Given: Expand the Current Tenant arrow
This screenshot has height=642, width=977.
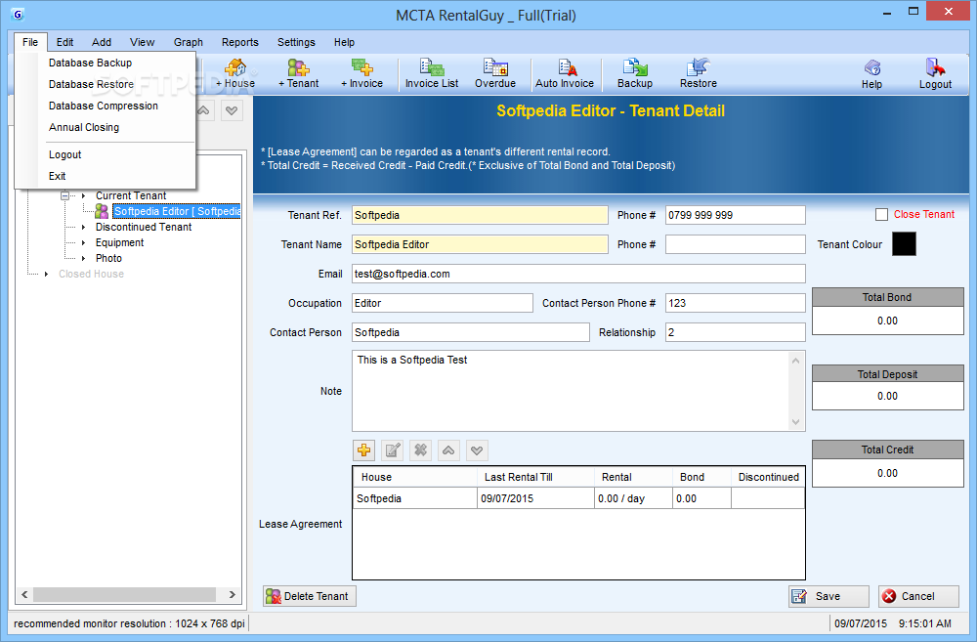Looking at the screenshot, I should (x=83, y=195).
